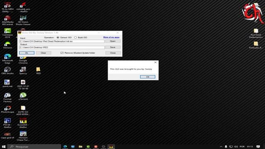This screenshot has height=149, width=265.
Task: Open File Explorer from the taskbar
Action: pos(80,147)
